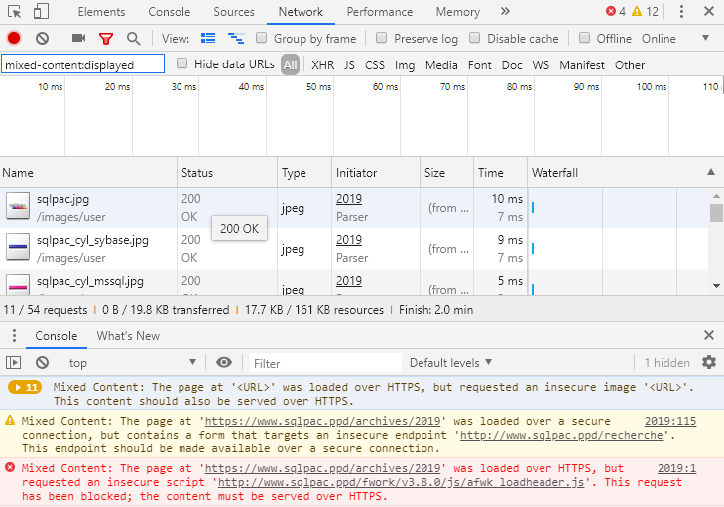
Task: Sort by Waterfall column arrow
Action: tap(711, 172)
